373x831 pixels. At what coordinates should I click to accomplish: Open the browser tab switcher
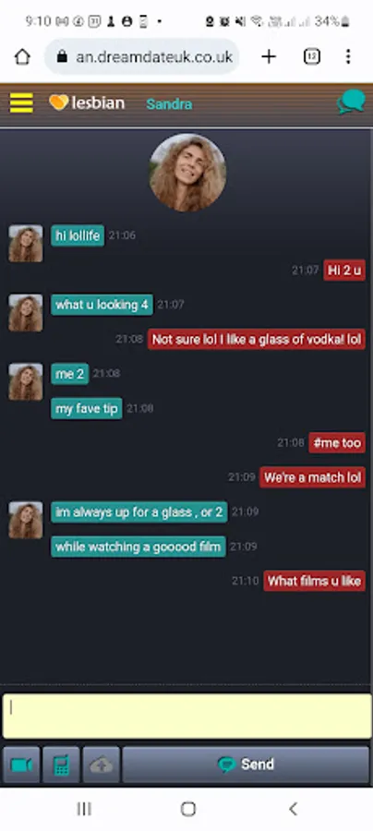coord(311,56)
